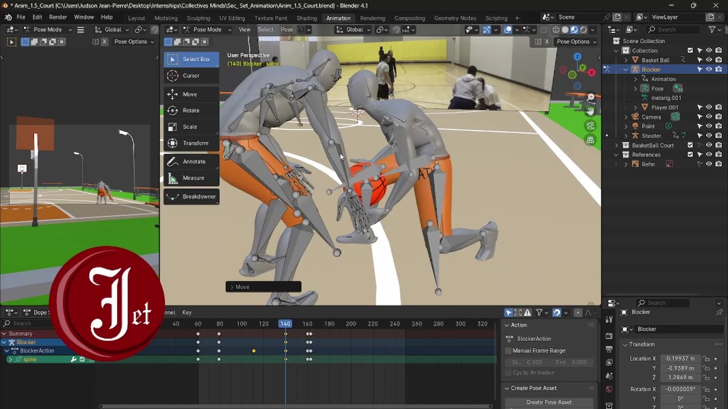
Task: Toggle camera view gizmo button
Action: tap(590, 126)
